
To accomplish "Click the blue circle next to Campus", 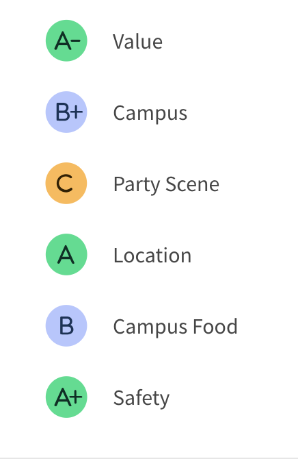I will (x=66, y=112).
